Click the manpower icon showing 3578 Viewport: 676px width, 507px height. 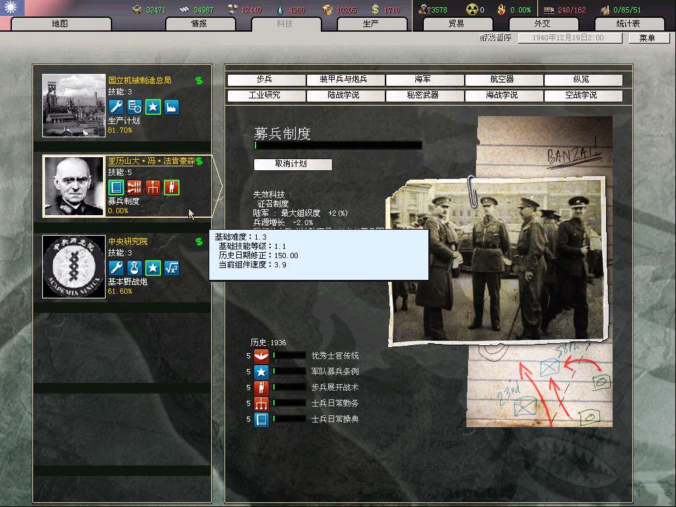(424, 9)
